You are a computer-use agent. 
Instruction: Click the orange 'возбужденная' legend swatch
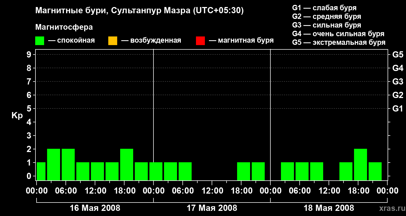[x=113, y=41]
